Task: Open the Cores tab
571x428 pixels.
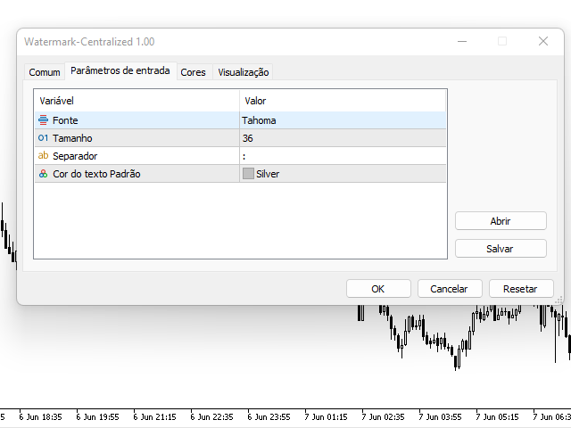Action: pyautogui.click(x=193, y=72)
